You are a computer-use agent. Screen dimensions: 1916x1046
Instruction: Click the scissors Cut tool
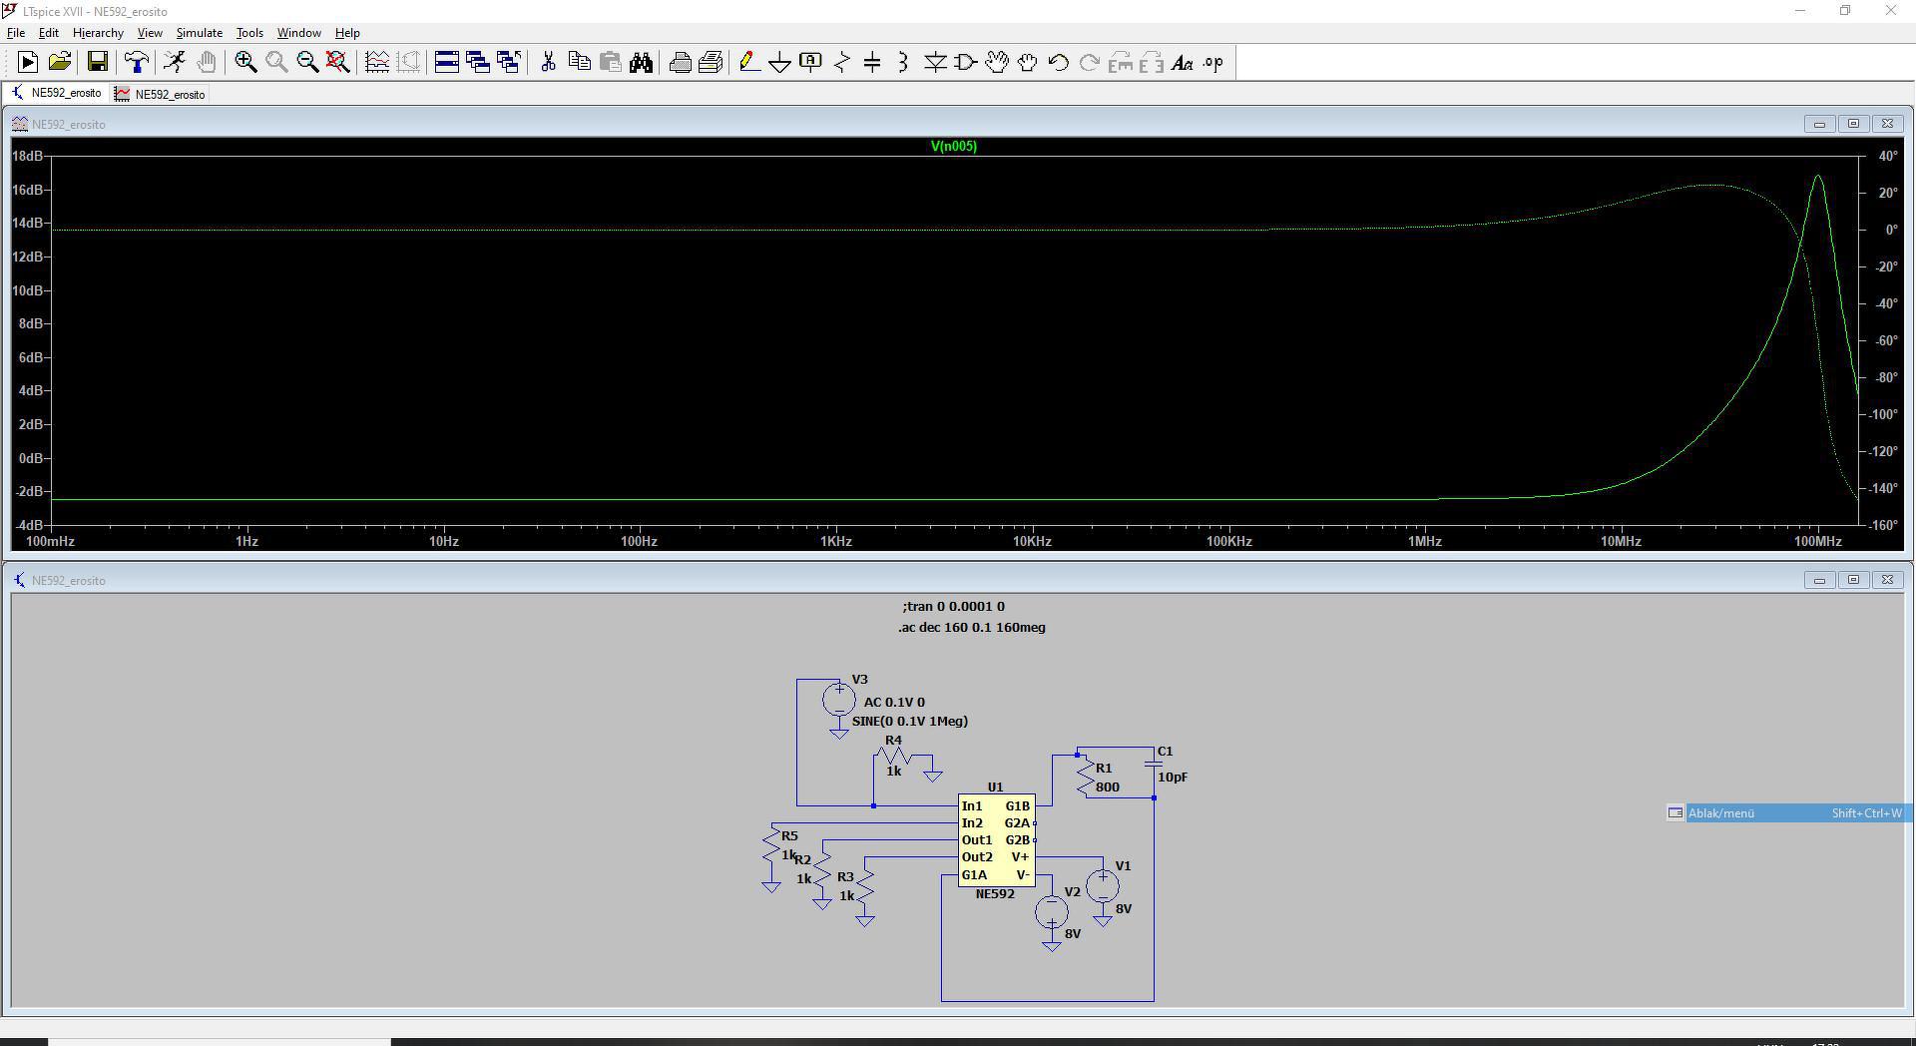pos(548,63)
